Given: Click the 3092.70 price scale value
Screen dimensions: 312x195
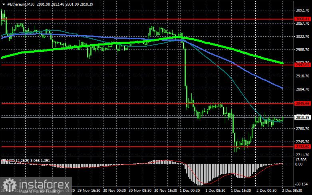Looking at the screenshot, I should pyautogui.click(x=303, y=10).
